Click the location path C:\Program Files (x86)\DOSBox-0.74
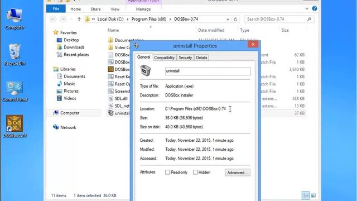 point(195,109)
